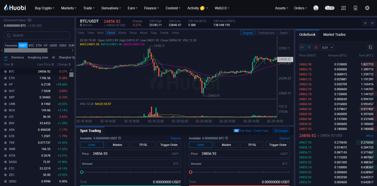Select the 1hour chart interval

pos(133,33)
